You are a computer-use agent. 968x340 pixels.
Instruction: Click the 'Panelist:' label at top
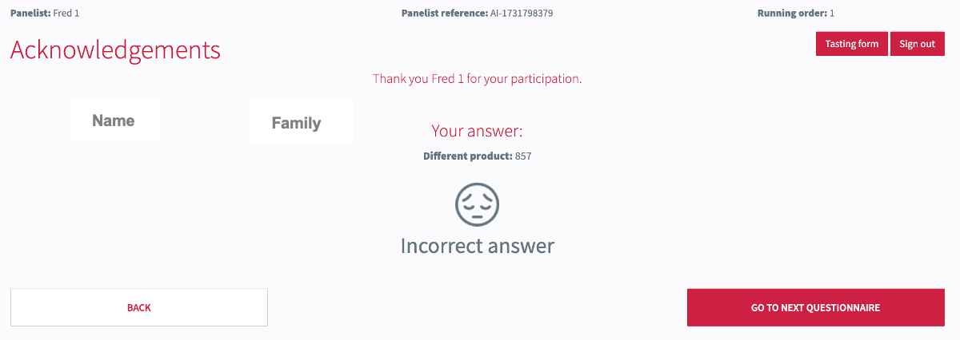30,14
